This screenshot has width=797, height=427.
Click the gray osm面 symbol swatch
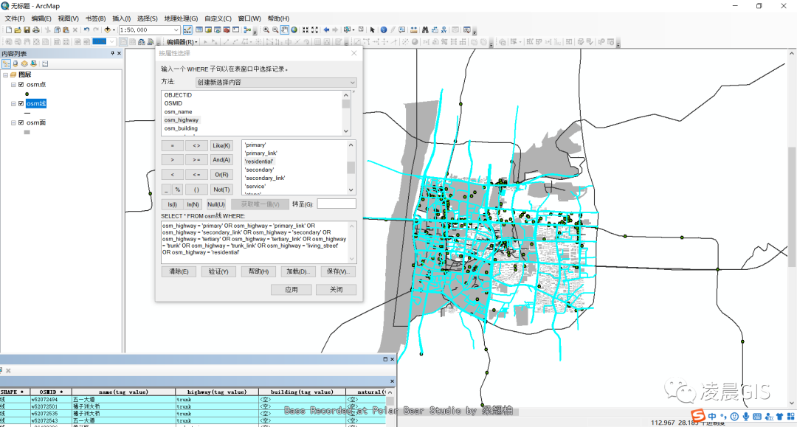pos(27,133)
